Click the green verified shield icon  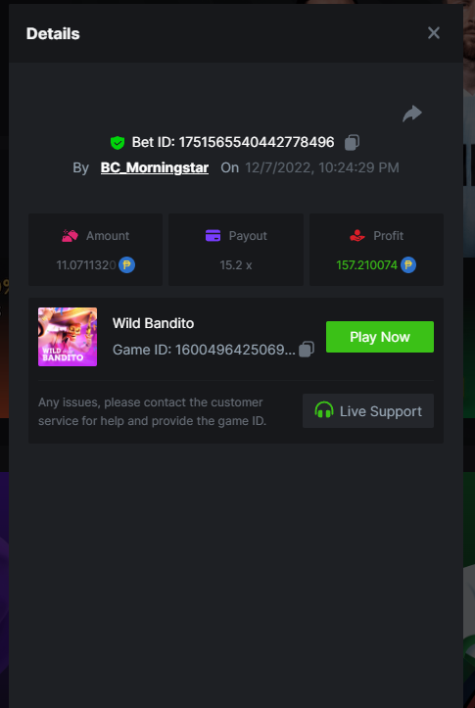pos(118,143)
